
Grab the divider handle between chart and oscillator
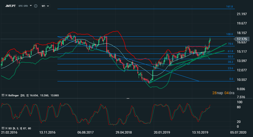(x=128, y=98)
